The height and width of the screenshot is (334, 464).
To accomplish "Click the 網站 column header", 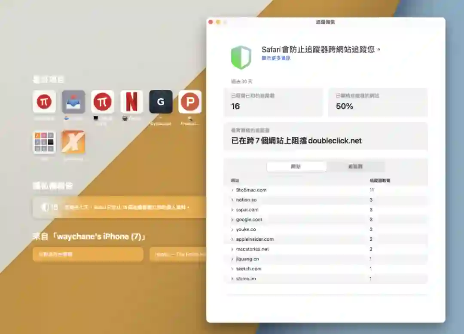I will [x=235, y=180].
